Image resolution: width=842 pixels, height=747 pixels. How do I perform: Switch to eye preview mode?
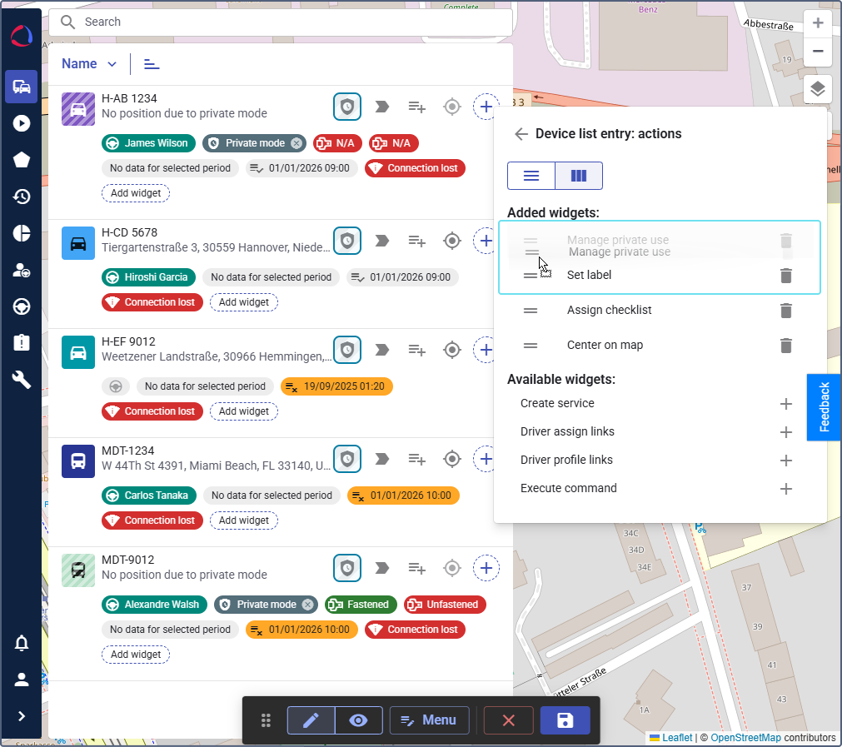tap(359, 720)
